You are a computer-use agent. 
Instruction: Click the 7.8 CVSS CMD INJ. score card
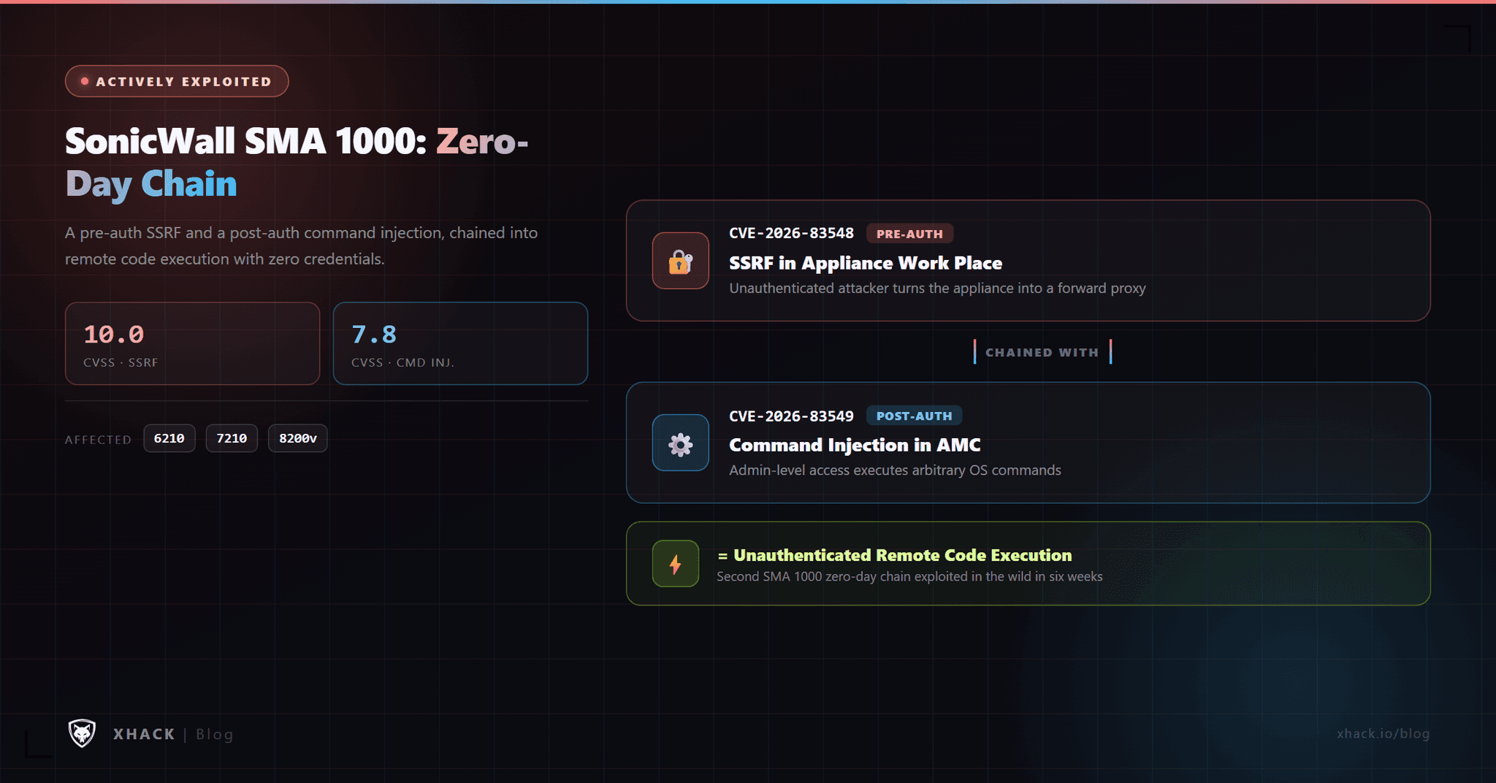(460, 343)
